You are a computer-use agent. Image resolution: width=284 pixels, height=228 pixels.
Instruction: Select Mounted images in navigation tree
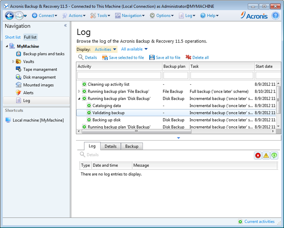pos(38,85)
